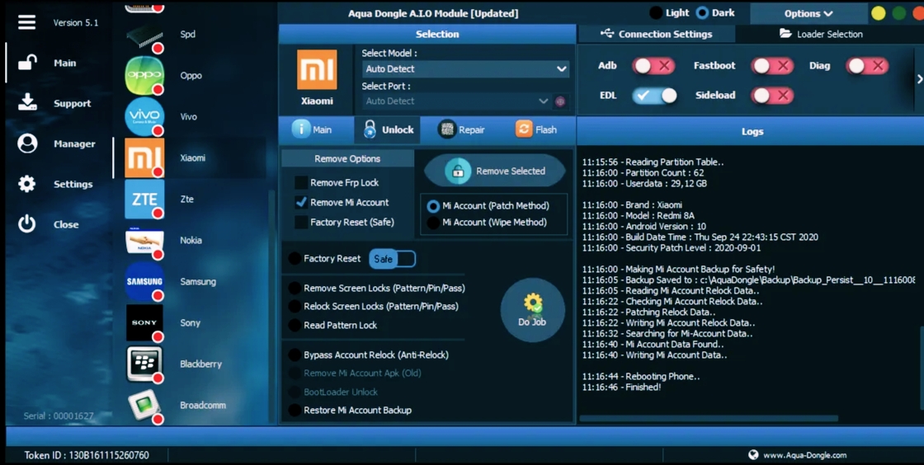
Task: Toggle the Adb connection switch
Action: [653, 65]
